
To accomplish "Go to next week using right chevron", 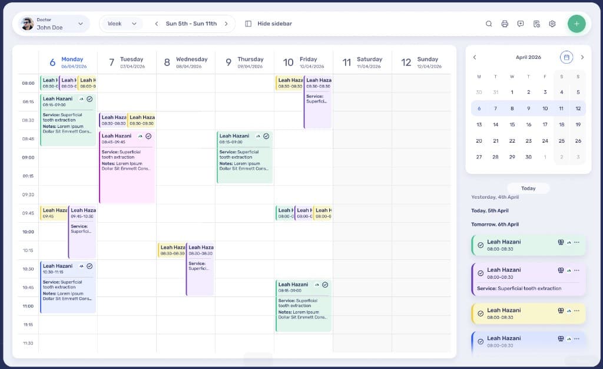I will point(226,24).
